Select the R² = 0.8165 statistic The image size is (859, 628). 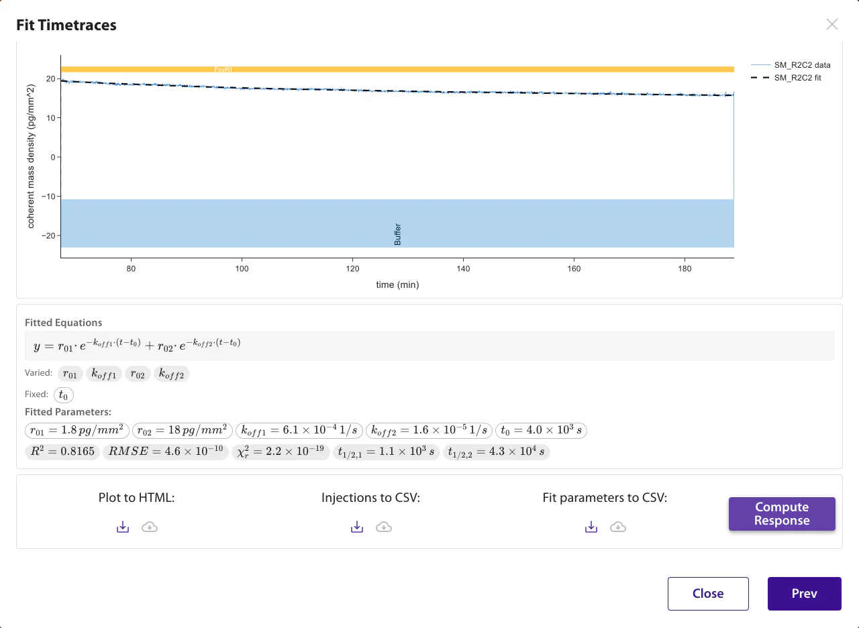pyautogui.click(x=62, y=452)
